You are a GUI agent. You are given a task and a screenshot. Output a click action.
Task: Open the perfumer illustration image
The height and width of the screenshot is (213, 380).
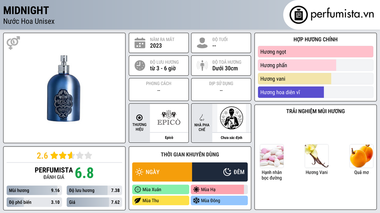[x=232, y=118]
